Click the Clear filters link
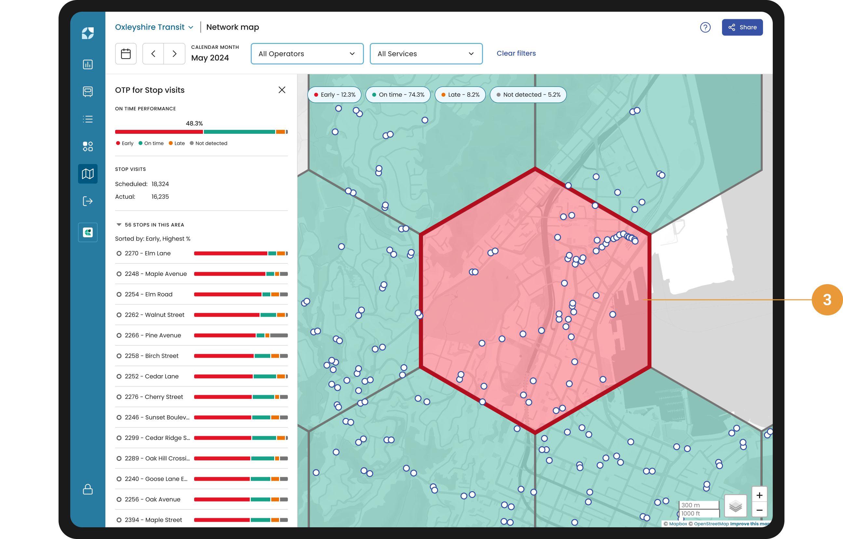Screen dimensions: 843x539 tap(516, 53)
